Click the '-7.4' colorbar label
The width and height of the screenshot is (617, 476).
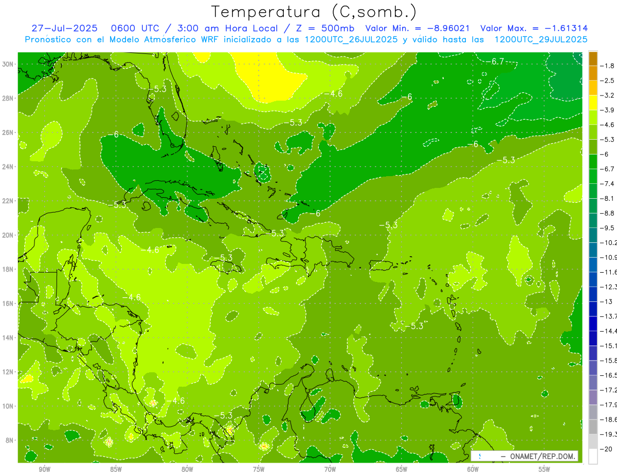608,184
